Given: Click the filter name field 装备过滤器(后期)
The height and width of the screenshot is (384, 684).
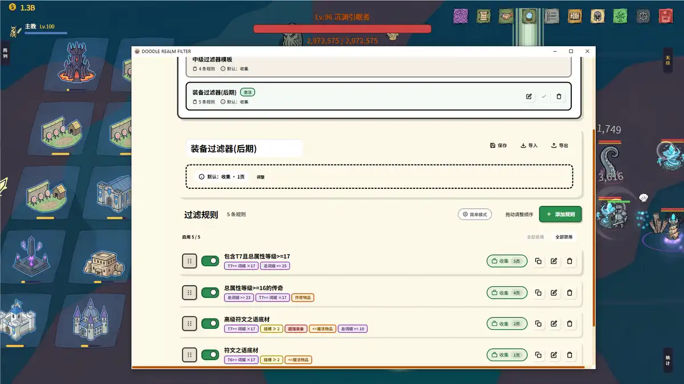Looking at the screenshot, I should [x=245, y=148].
